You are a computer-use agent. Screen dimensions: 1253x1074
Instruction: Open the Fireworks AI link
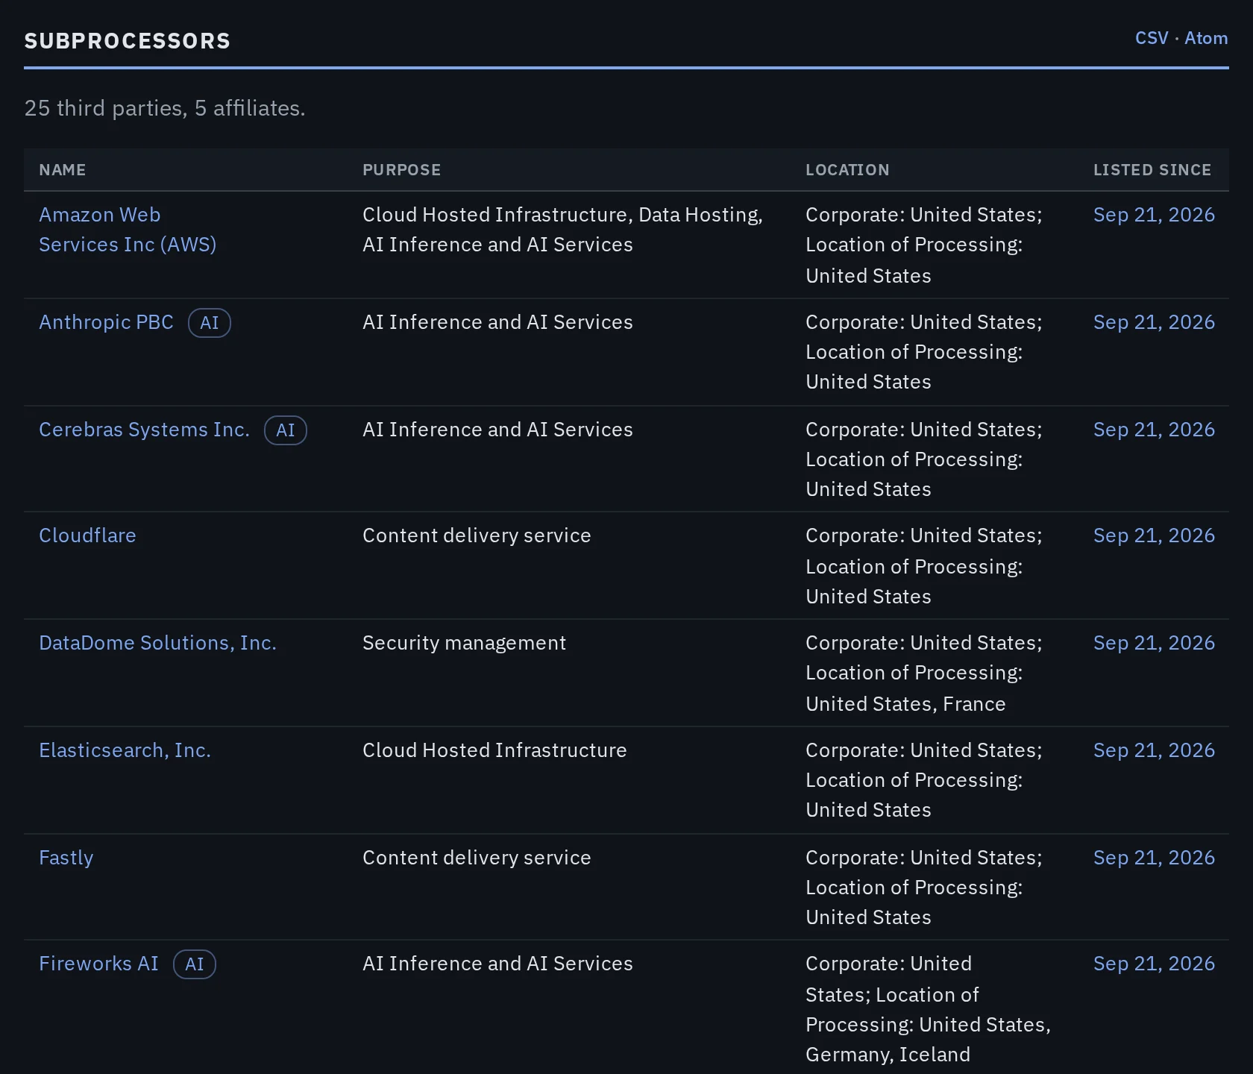tap(98, 964)
